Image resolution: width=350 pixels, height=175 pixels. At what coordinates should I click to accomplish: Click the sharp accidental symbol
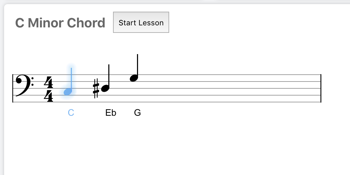(96, 88)
